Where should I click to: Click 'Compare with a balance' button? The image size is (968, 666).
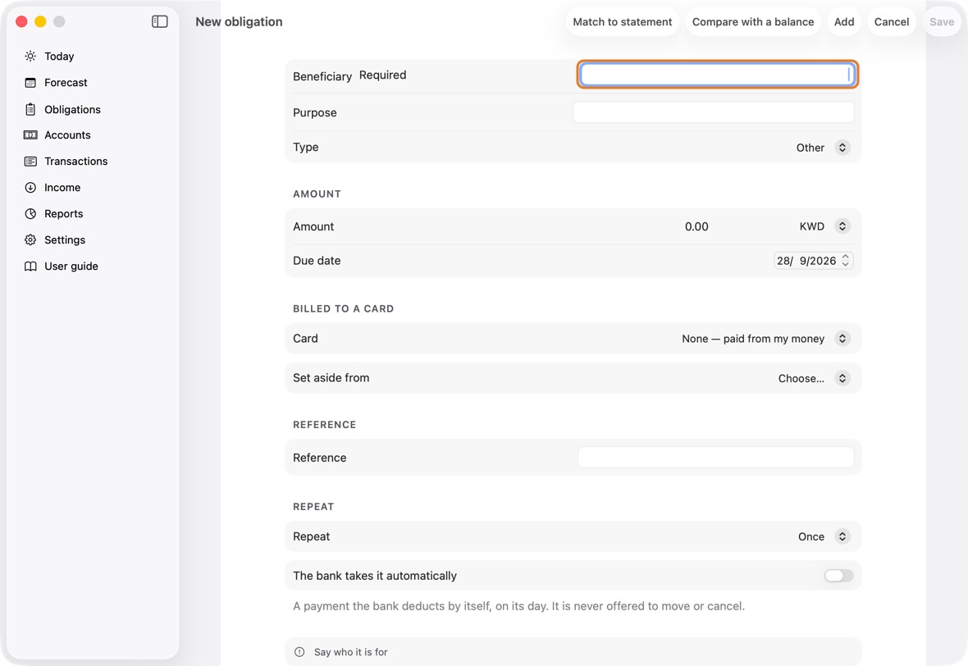(x=752, y=21)
